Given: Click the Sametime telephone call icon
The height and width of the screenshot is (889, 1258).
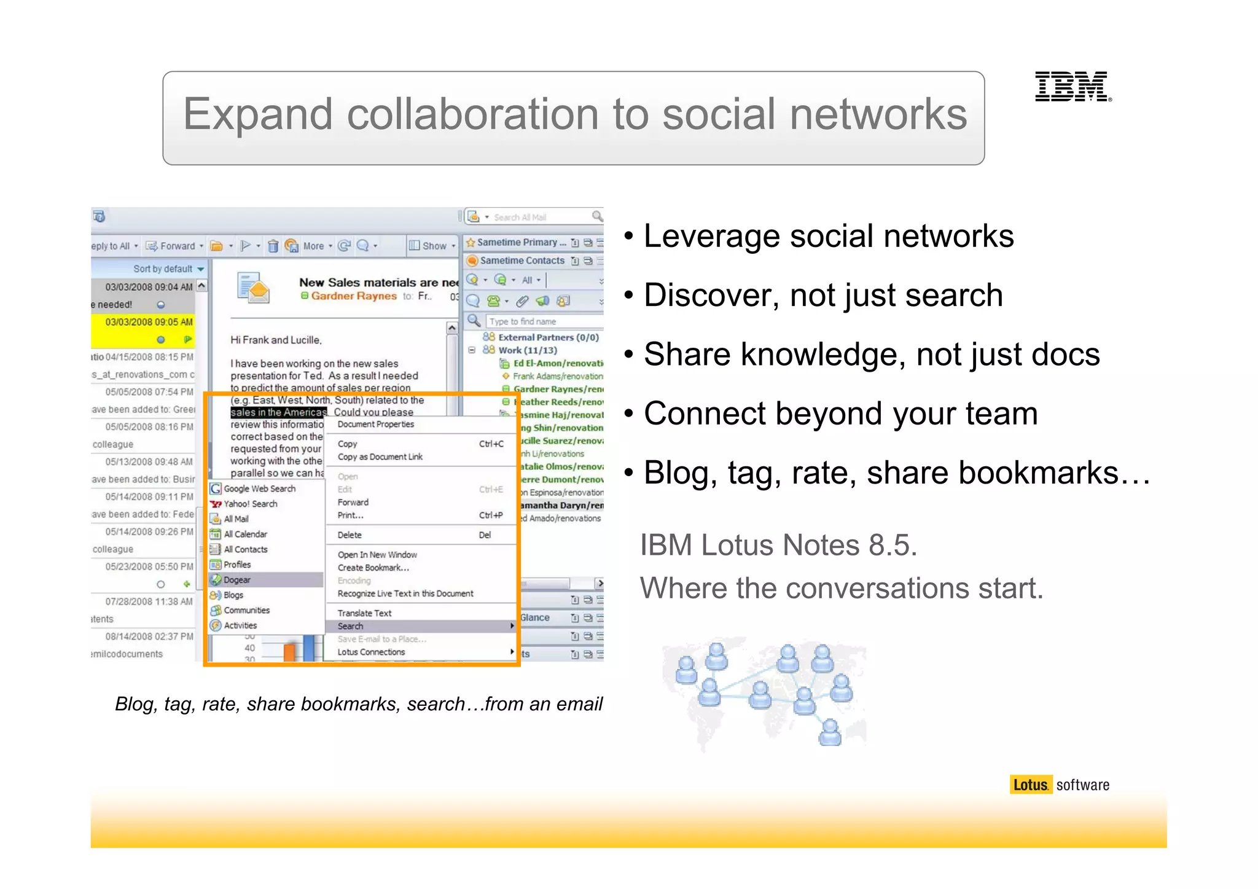Looking at the screenshot, I should click(493, 301).
